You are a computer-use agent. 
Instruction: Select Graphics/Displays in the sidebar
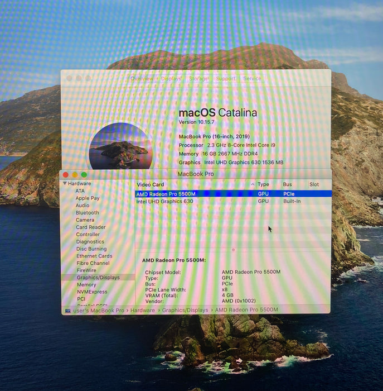tap(98, 277)
